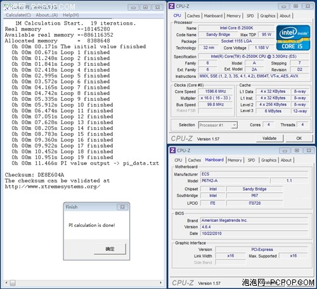Click the motherboard Manufacturer field ECS
Viewport: 317px width, 289px height.
point(254,174)
